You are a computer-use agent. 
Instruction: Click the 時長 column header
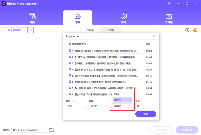(x=148, y=44)
